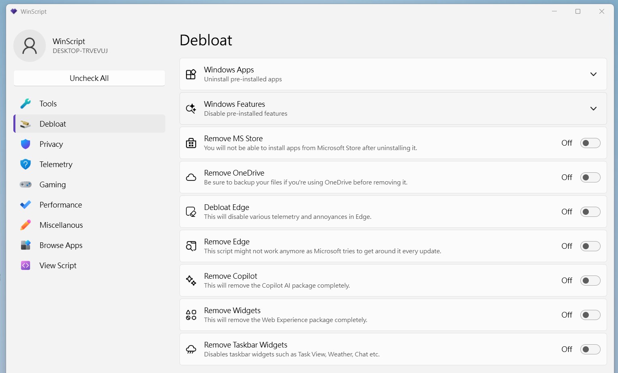Image resolution: width=618 pixels, height=373 pixels.
Task: Click the WinScript user avatar
Action: (x=30, y=46)
